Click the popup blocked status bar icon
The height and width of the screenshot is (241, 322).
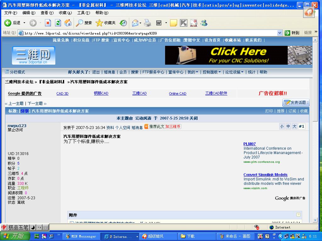click(257, 227)
